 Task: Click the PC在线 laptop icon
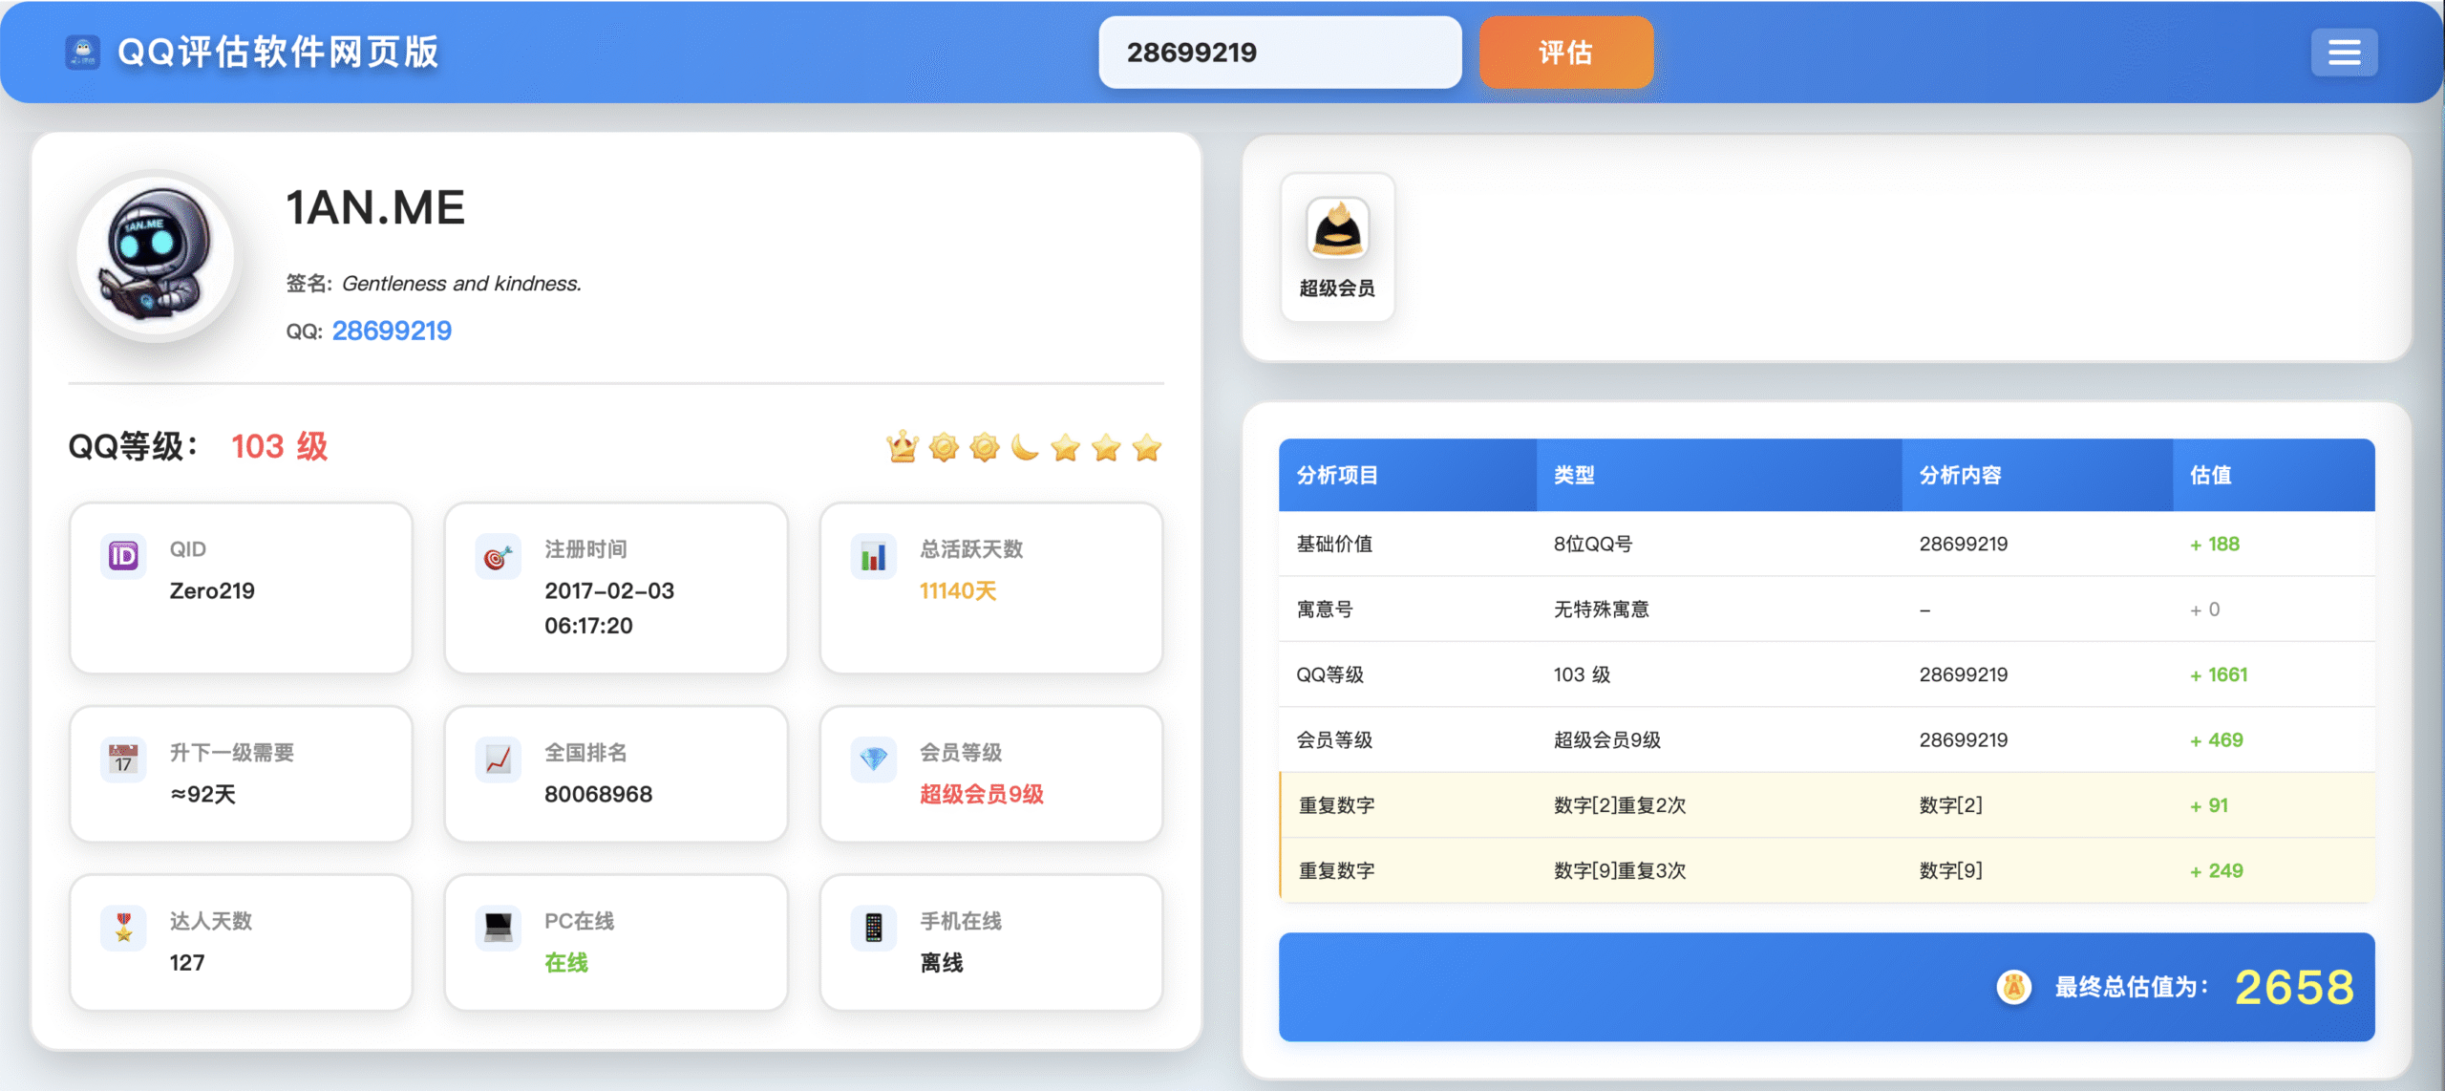[x=498, y=928]
